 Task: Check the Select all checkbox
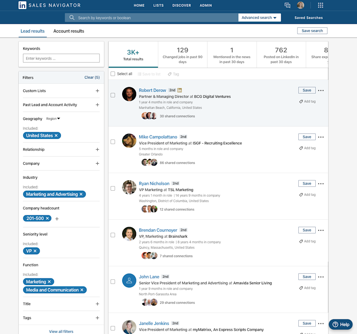tap(113, 74)
